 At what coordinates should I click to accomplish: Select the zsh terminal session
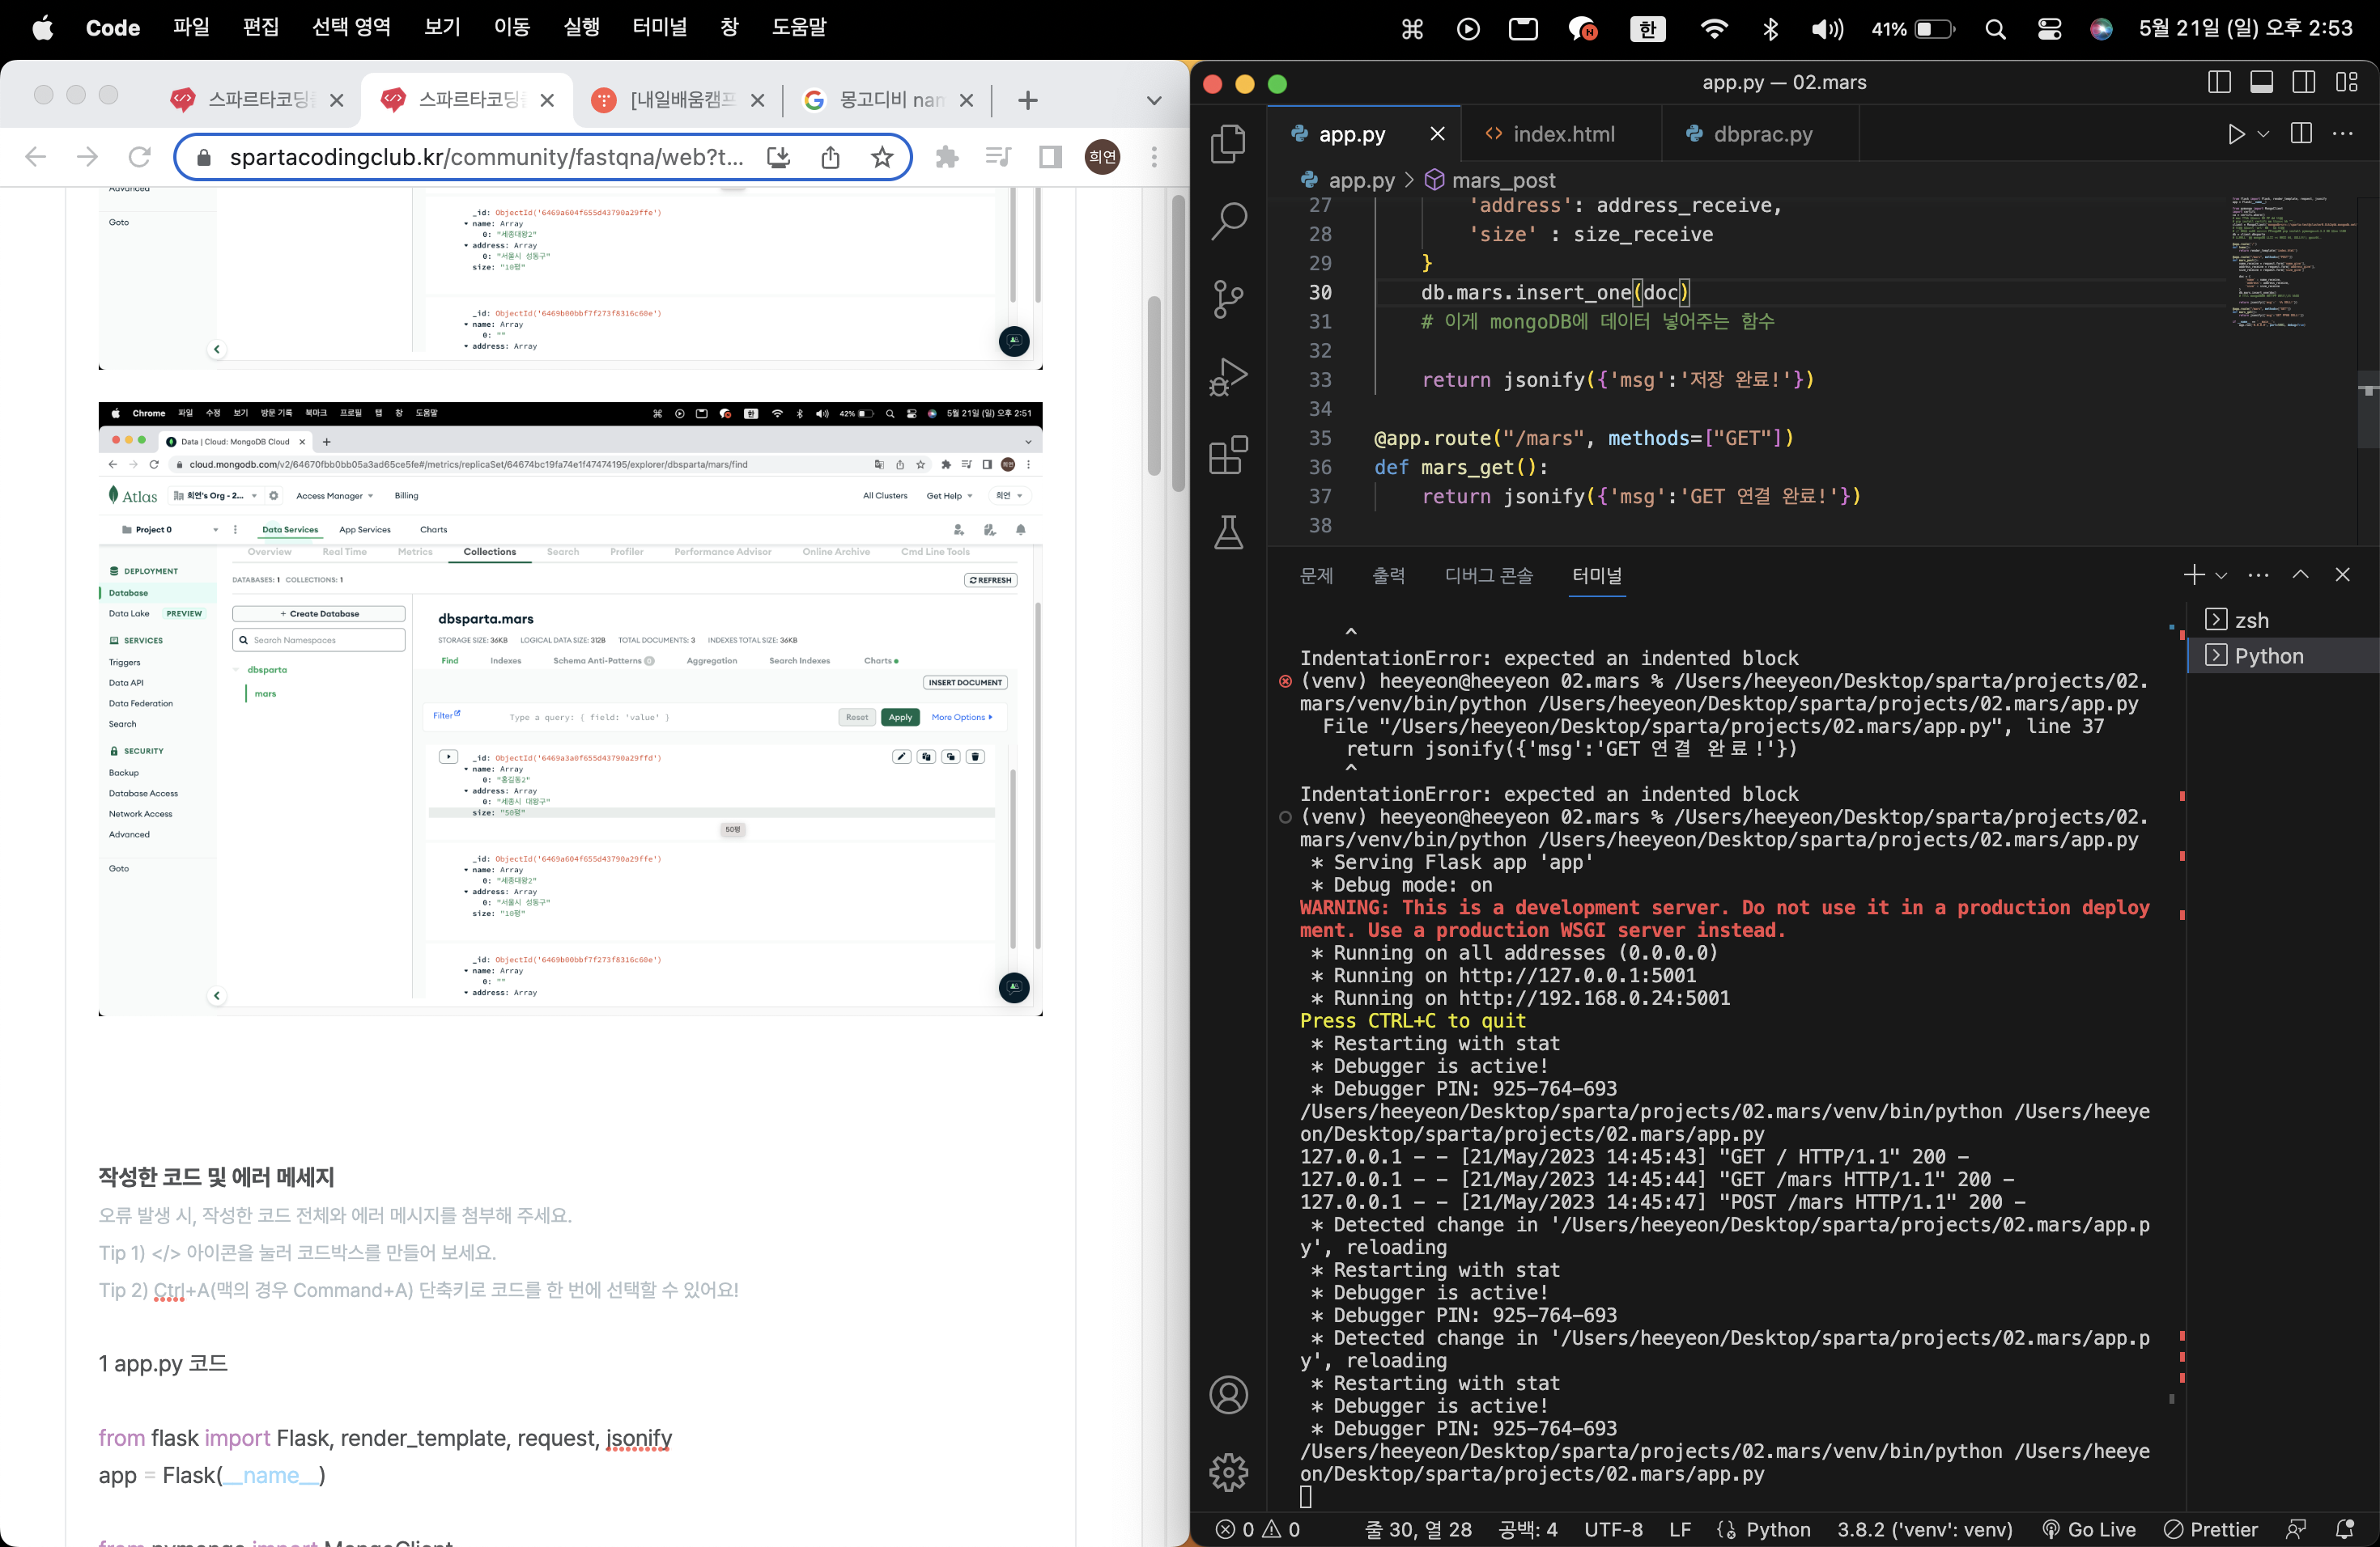pyautogui.click(x=2282, y=620)
